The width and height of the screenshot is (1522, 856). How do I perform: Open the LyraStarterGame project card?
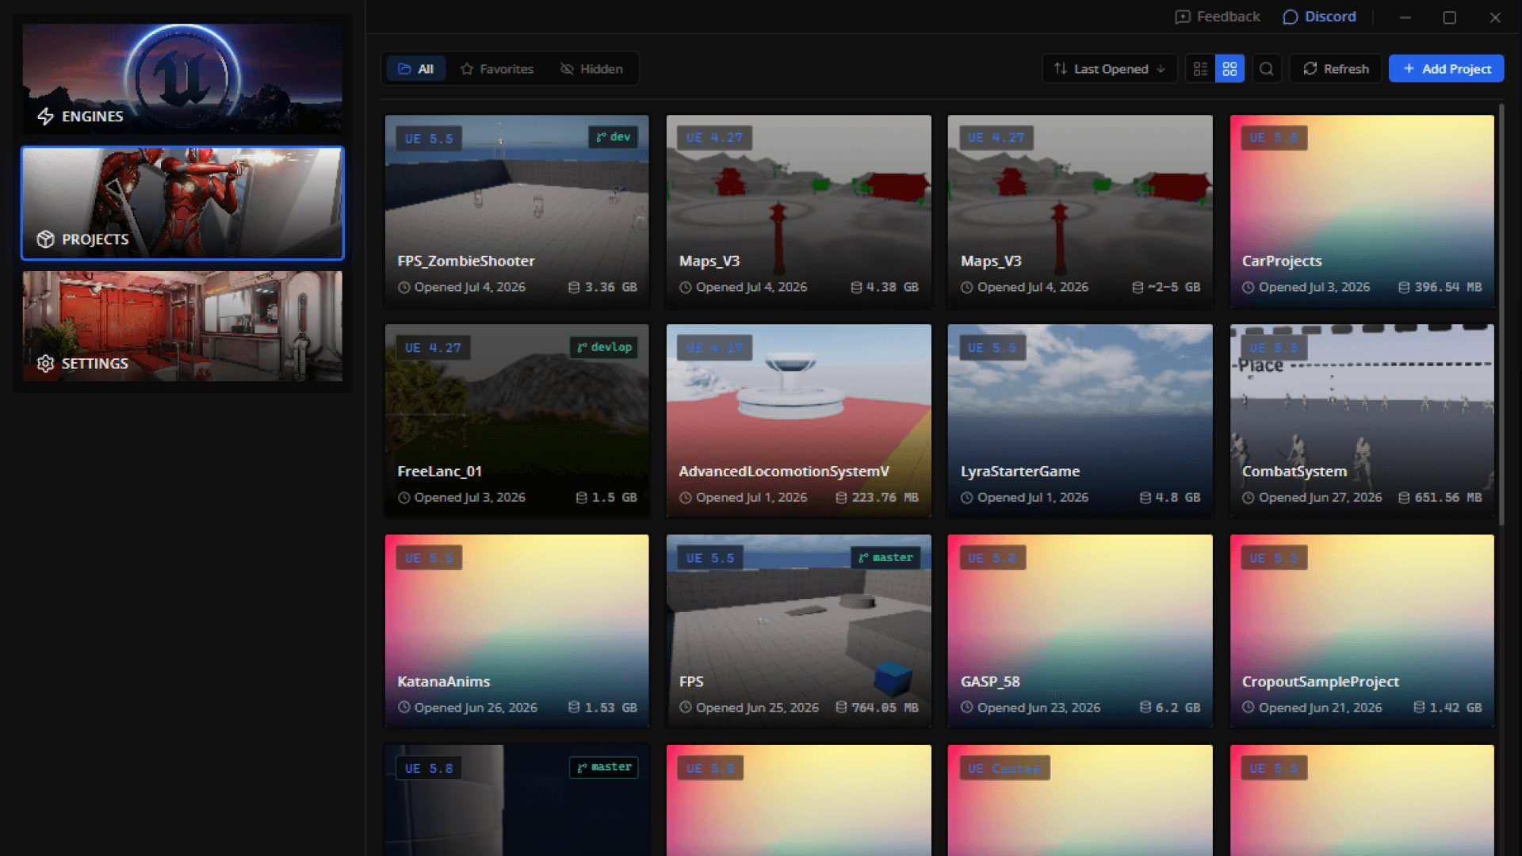point(1080,421)
